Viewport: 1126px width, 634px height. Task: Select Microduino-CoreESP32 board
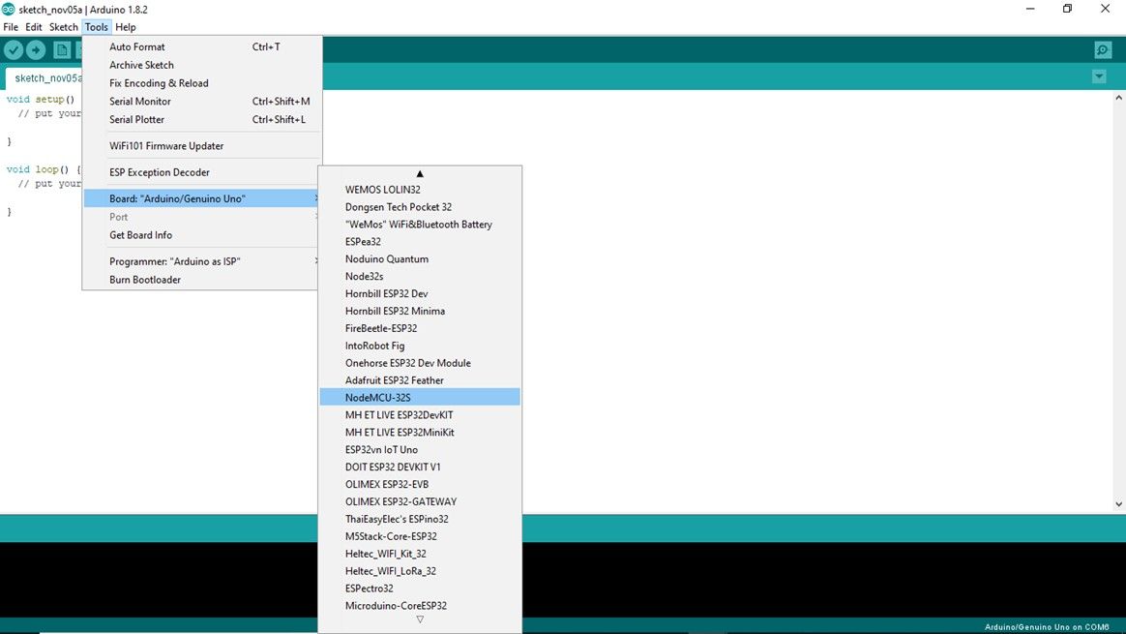coord(420,605)
